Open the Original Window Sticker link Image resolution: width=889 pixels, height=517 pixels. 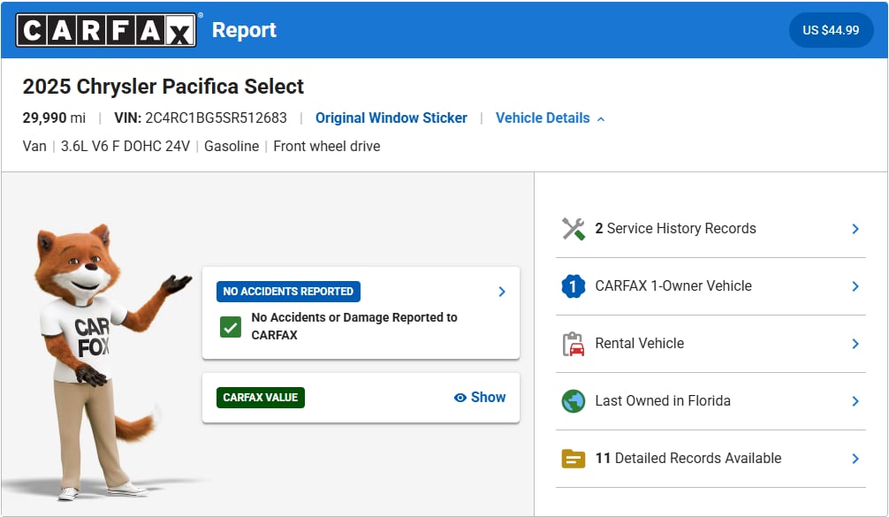[391, 118]
